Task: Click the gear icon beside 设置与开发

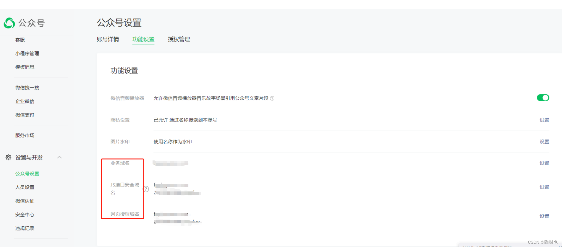Action: click(8, 157)
